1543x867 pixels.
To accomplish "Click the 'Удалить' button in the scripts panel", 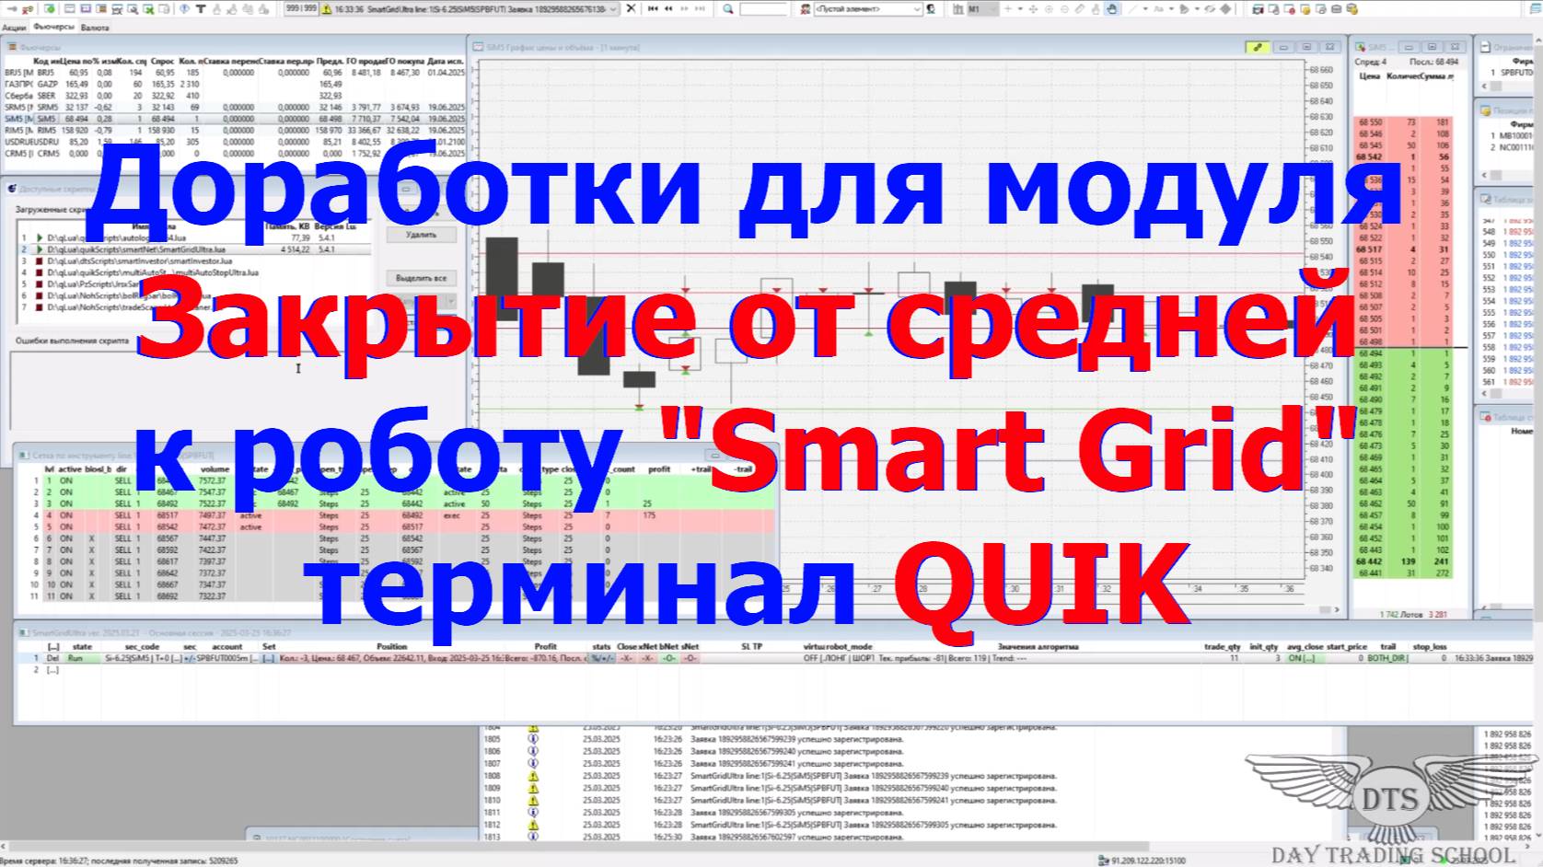I will (x=422, y=235).
